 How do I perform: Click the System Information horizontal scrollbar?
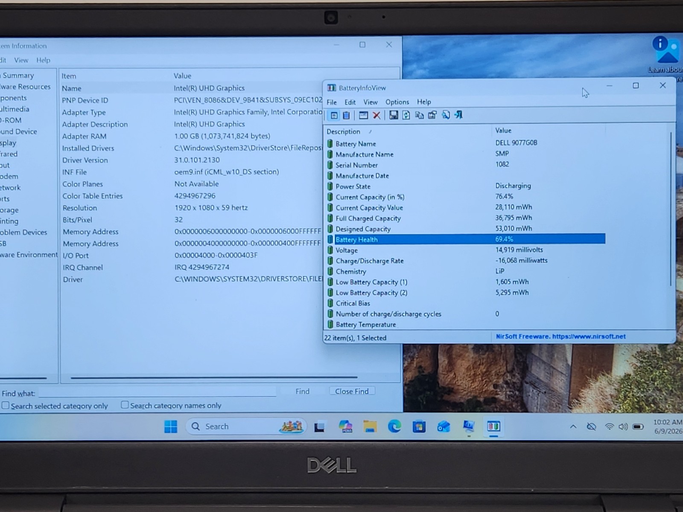tap(213, 377)
